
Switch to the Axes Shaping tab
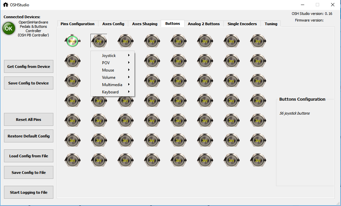pyautogui.click(x=144, y=24)
